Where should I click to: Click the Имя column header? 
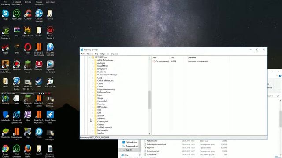[x=155, y=57]
